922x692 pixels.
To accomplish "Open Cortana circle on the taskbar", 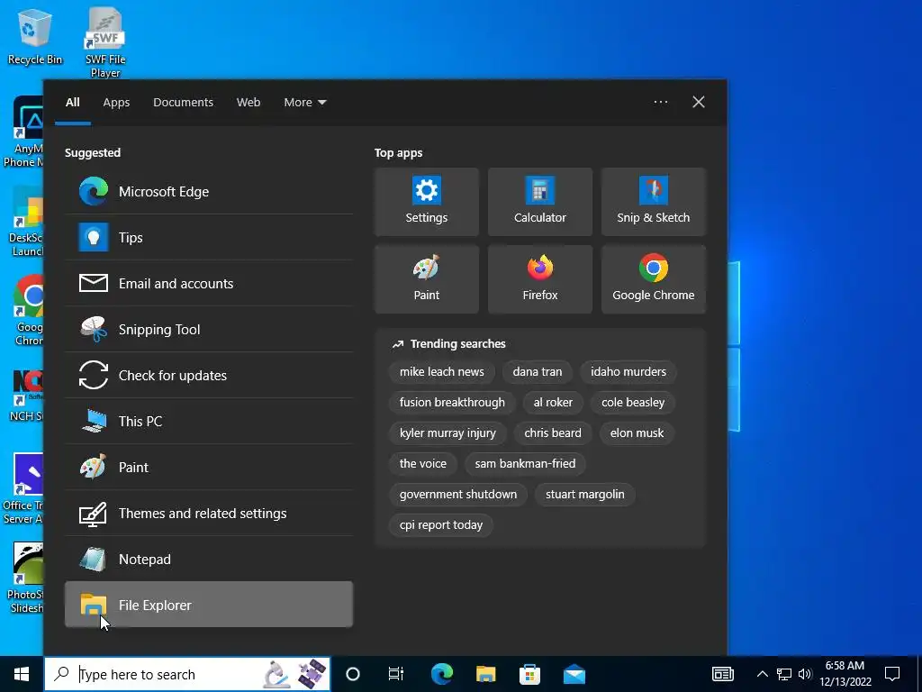I will tap(353, 674).
